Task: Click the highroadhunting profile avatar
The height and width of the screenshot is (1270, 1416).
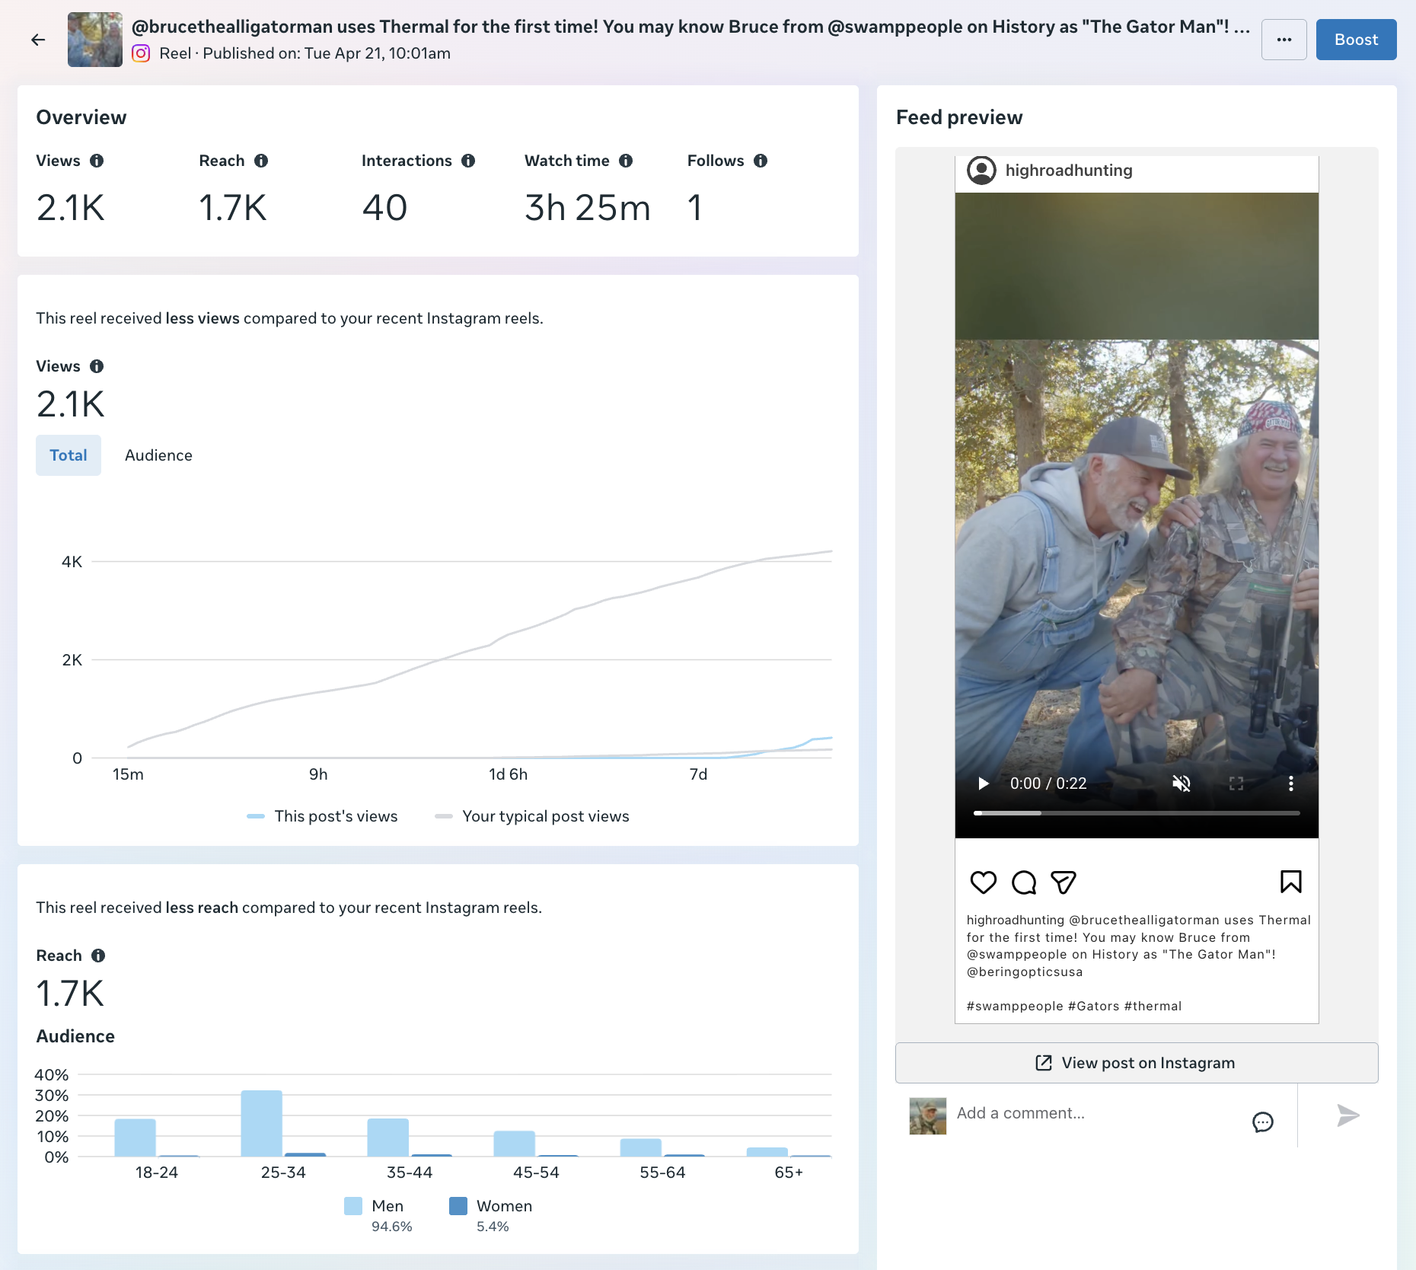Action: point(981,170)
